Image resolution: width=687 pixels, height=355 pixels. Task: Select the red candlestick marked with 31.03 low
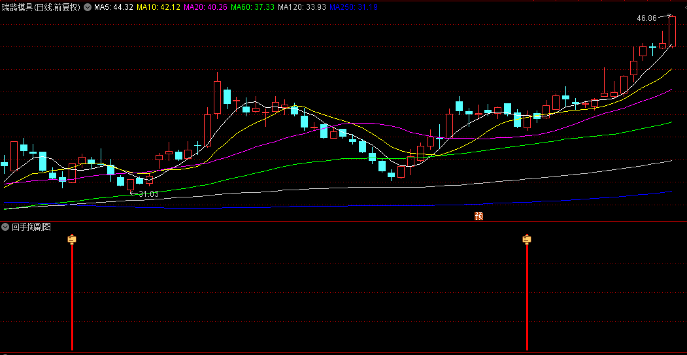coord(130,184)
